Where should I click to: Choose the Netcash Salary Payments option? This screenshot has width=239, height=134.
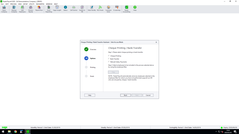pos(109,62)
